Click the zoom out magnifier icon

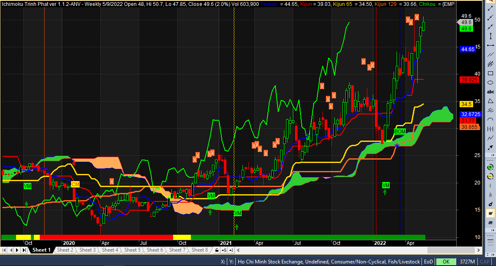490,176
